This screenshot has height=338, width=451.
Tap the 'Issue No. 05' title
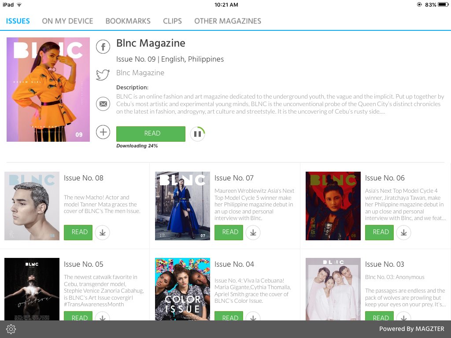click(83, 264)
